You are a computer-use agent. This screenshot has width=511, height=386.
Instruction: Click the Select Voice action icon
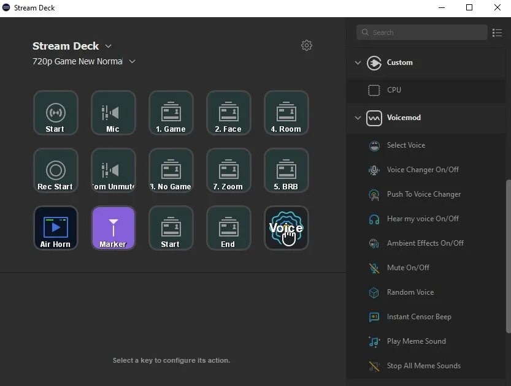pyautogui.click(x=374, y=145)
